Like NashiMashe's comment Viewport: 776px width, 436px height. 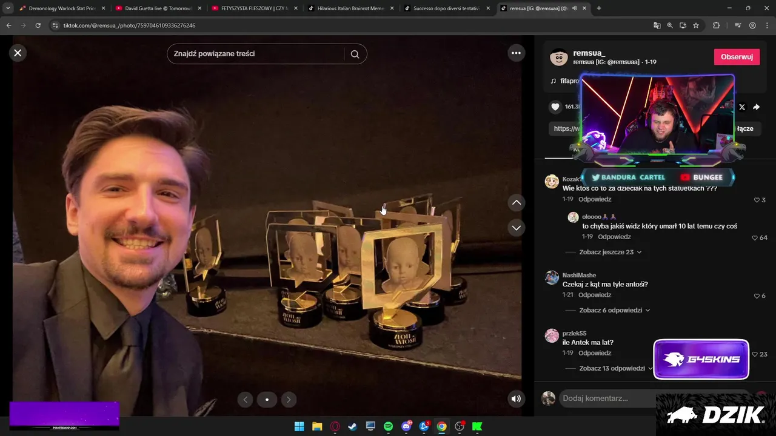(x=757, y=296)
